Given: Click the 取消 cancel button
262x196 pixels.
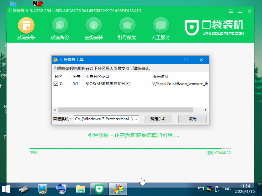Looking at the screenshot, I should [x=192, y=119].
